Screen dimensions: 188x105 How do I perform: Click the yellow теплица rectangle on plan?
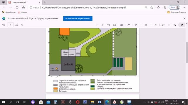pyautogui.click(x=129, y=64)
